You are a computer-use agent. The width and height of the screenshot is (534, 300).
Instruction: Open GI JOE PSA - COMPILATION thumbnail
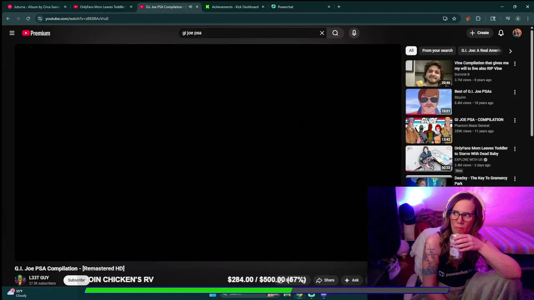point(428,130)
